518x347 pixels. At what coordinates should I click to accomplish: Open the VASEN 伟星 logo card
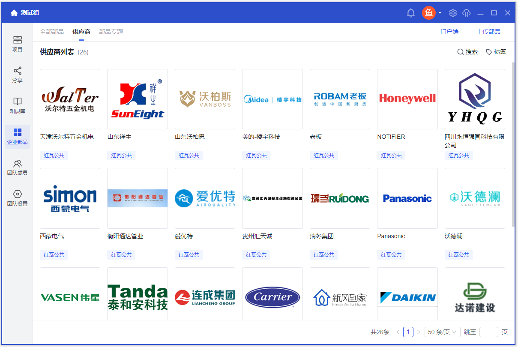70,294
